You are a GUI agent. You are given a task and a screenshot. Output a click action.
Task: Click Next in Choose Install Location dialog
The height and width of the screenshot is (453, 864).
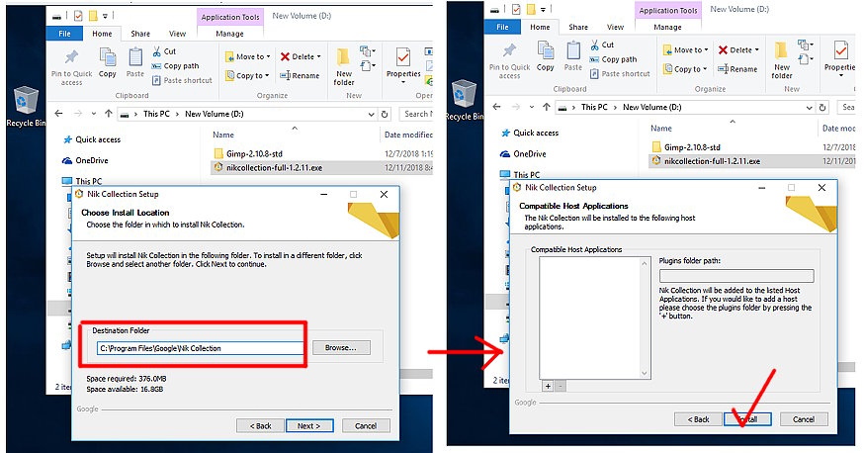click(309, 426)
